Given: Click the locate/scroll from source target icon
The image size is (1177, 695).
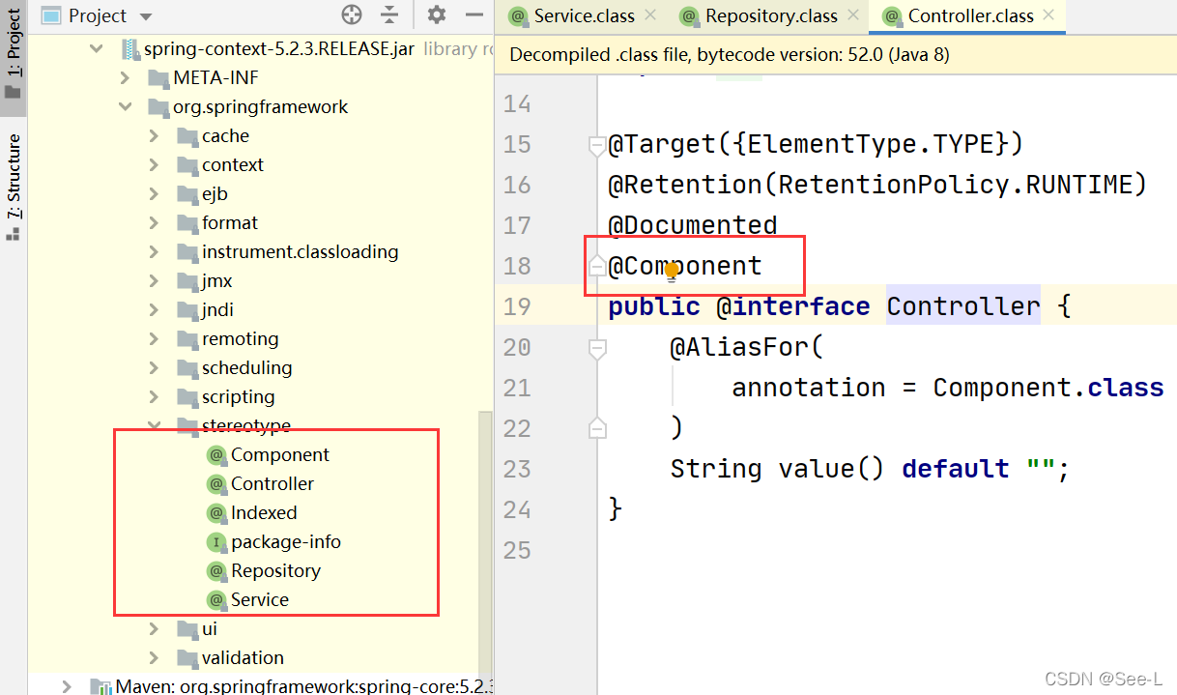Looking at the screenshot, I should (x=352, y=15).
